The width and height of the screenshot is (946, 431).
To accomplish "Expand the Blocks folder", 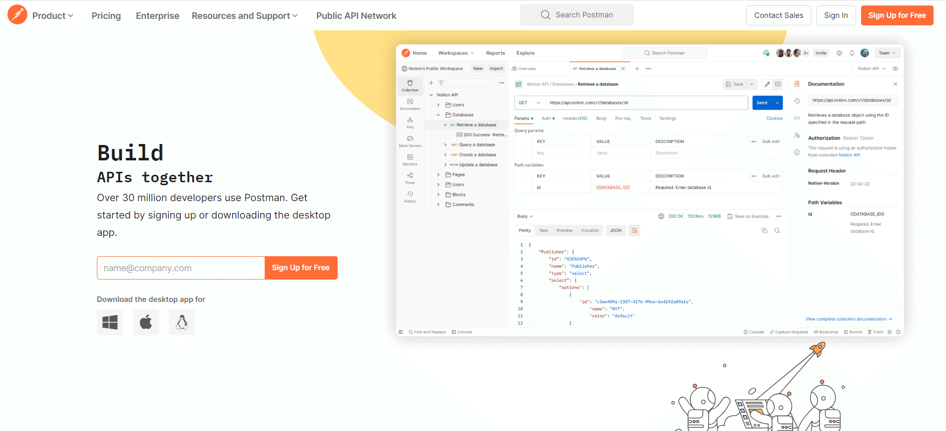I will click(x=438, y=195).
